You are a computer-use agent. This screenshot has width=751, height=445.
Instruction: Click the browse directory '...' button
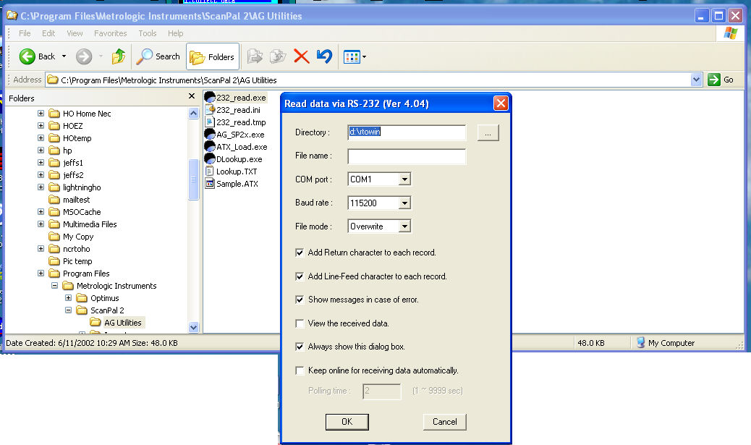[488, 132]
